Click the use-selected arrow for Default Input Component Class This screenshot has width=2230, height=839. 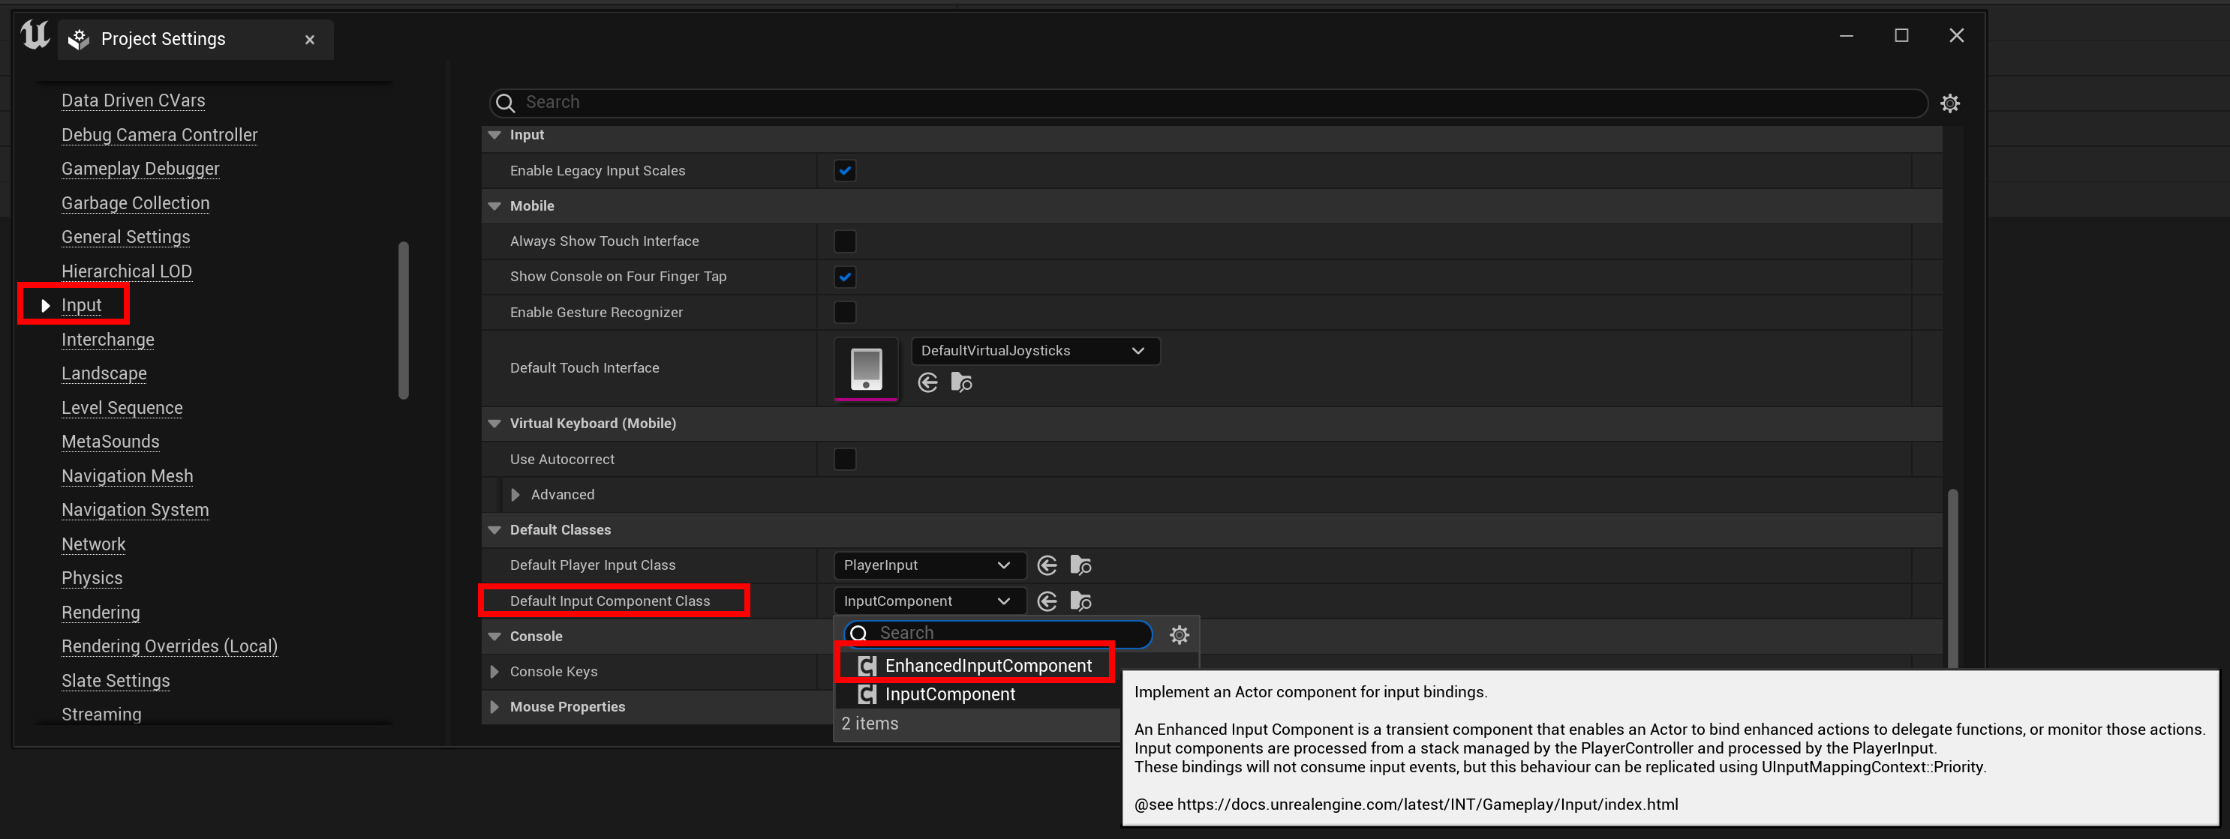(1047, 601)
